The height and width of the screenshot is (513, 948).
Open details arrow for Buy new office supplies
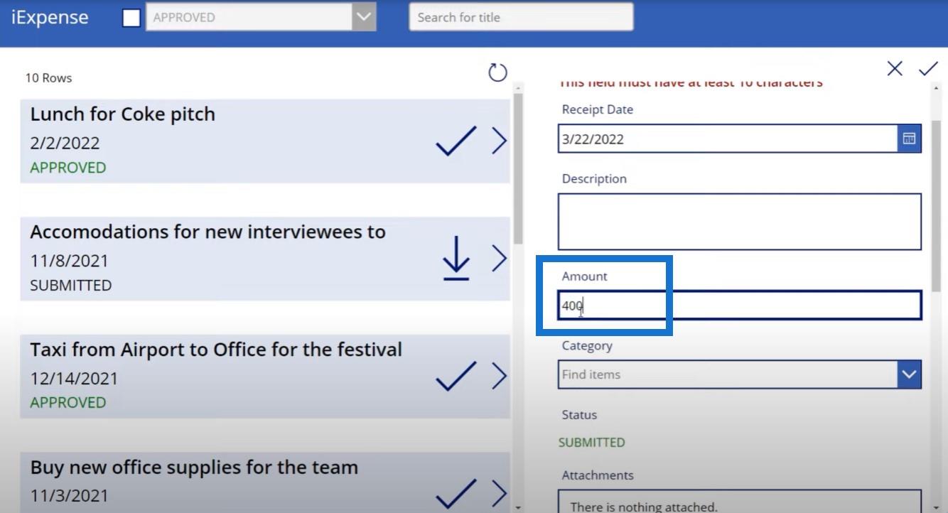click(499, 494)
